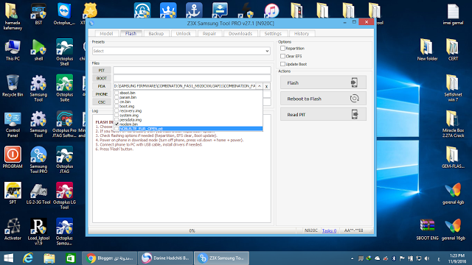472x265 pixels.
Task: Open the SPT desktop shortcut
Action: (13, 193)
